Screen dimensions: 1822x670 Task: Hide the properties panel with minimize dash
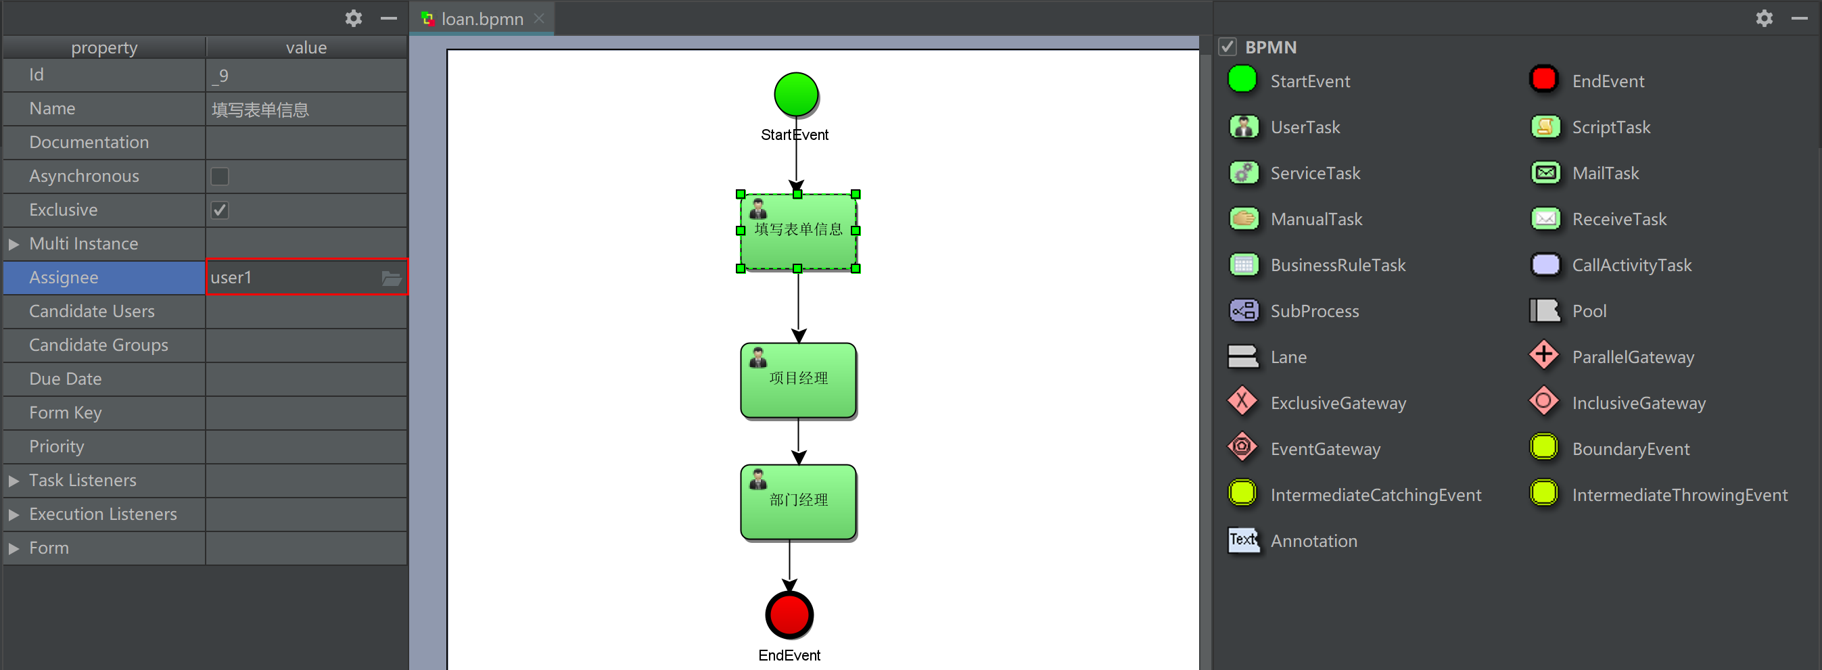[388, 18]
